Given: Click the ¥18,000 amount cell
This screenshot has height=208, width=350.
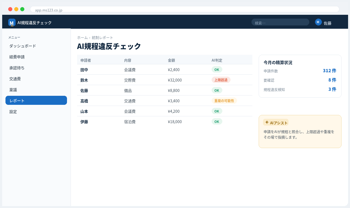Looking at the screenshot, I should [x=175, y=122].
